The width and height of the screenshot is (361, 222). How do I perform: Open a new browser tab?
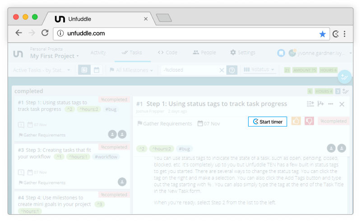coord(164,18)
